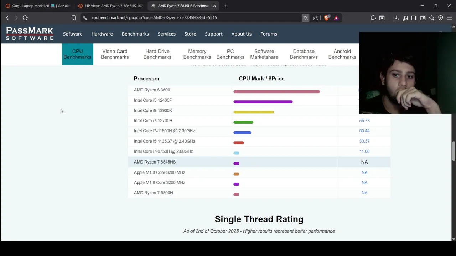
Task: Open the downloads icon
Action: tap(396, 18)
